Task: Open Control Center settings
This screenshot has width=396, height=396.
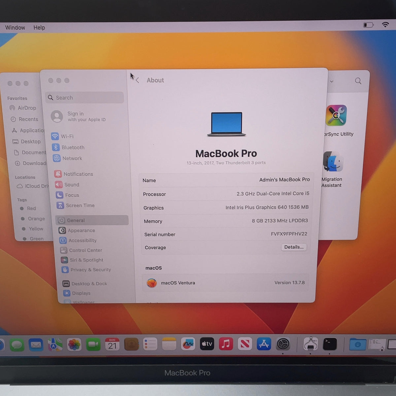Action: (81, 250)
